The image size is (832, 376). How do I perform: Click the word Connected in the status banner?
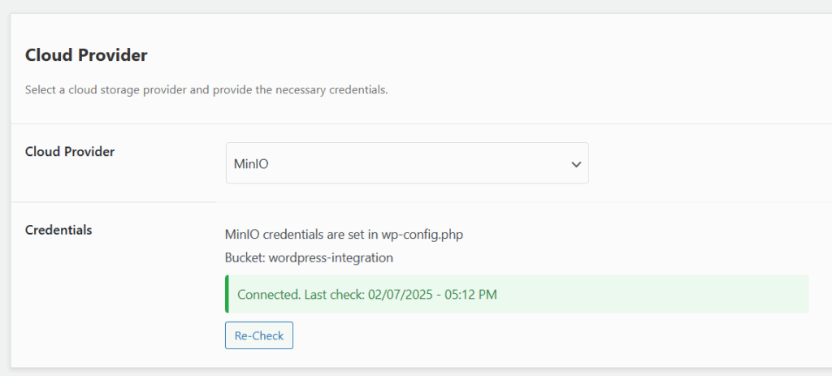[266, 294]
